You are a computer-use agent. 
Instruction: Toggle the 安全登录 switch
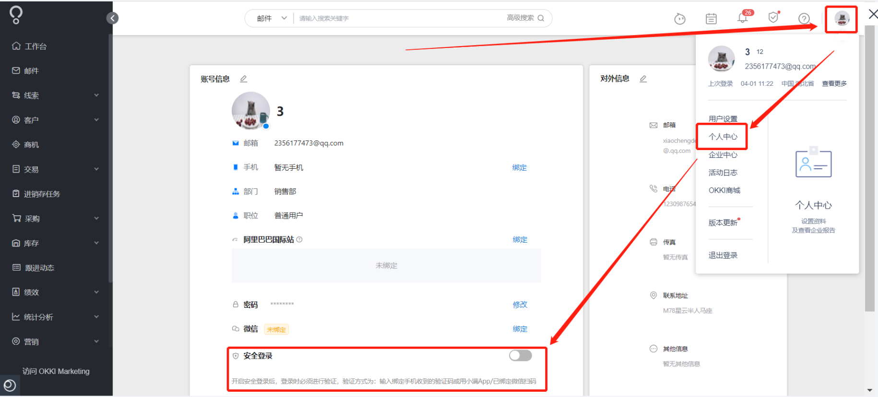pyautogui.click(x=521, y=355)
